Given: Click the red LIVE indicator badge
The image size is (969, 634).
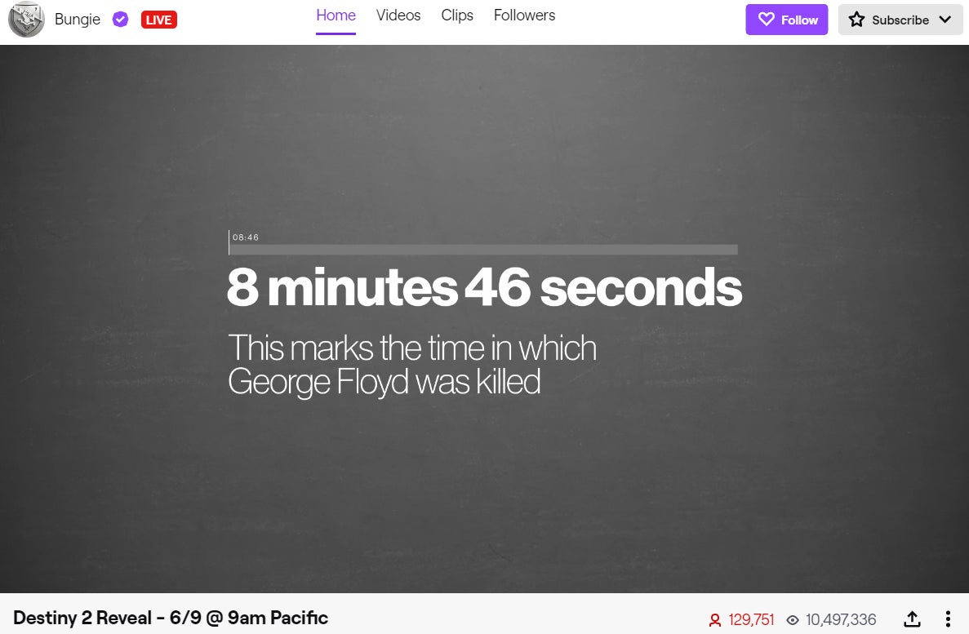Looking at the screenshot, I should pos(158,20).
